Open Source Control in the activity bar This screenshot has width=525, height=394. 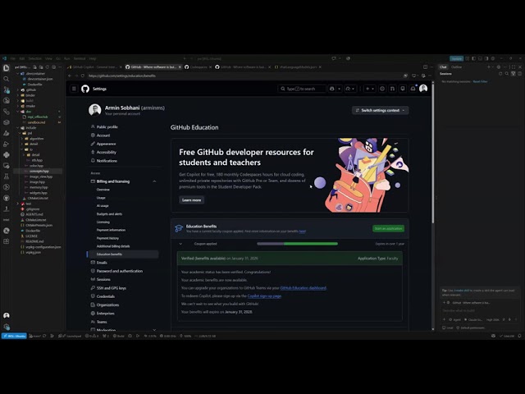pos(6,89)
